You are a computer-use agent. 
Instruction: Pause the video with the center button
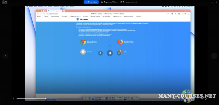110,53
